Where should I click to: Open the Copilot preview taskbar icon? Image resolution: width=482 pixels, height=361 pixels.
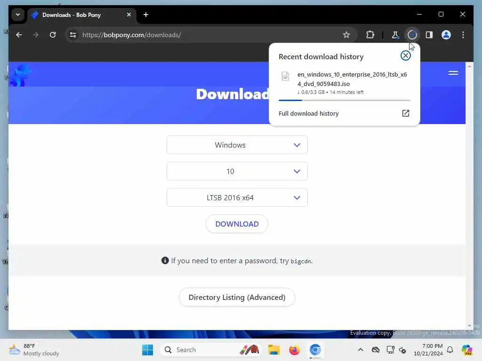pyautogui.click(x=467, y=350)
